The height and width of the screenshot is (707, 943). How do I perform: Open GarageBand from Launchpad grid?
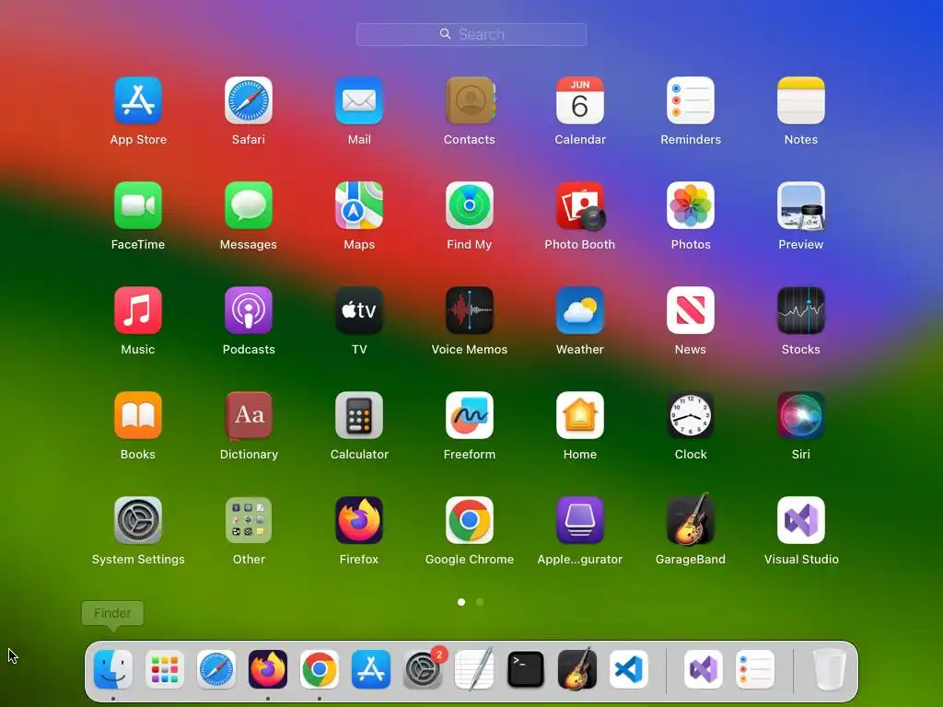point(691,519)
